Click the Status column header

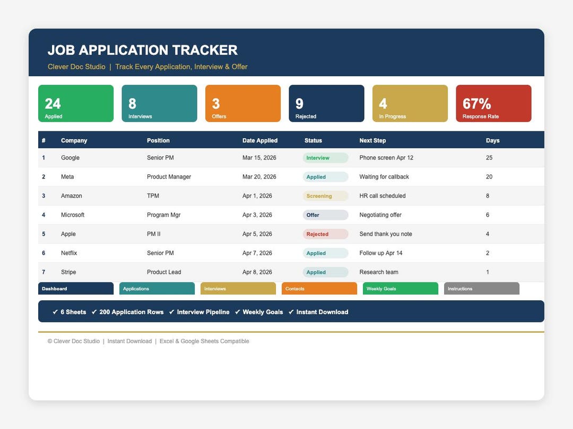coord(313,140)
